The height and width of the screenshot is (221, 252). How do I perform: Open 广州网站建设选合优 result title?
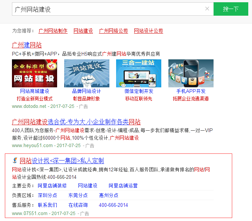coord(76,122)
